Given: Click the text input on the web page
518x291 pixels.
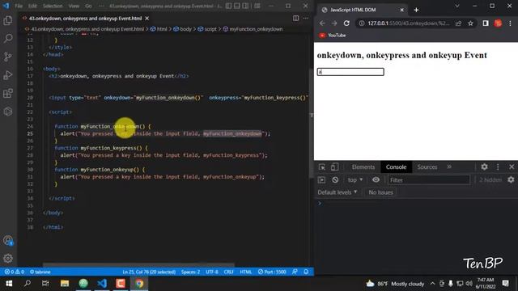Looking at the screenshot, I should click(350, 72).
